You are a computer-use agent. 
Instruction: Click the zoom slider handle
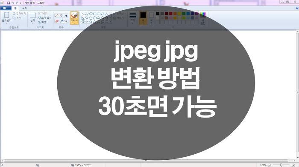[281, 165]
